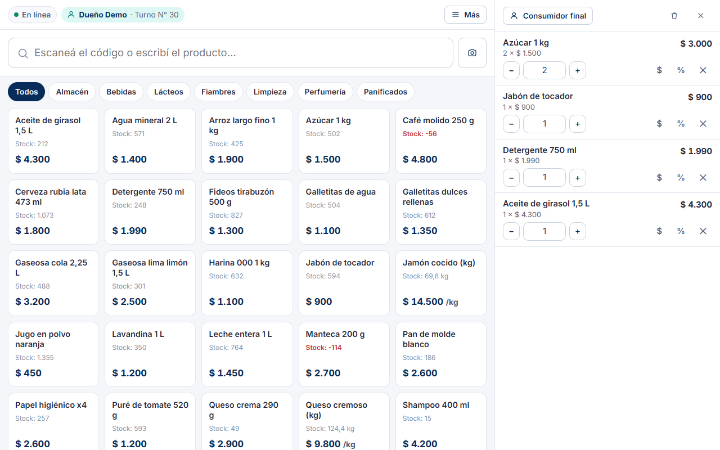720x450 pixels.
Task: Filter products by Bebidas category
Action: pos(121,92)
